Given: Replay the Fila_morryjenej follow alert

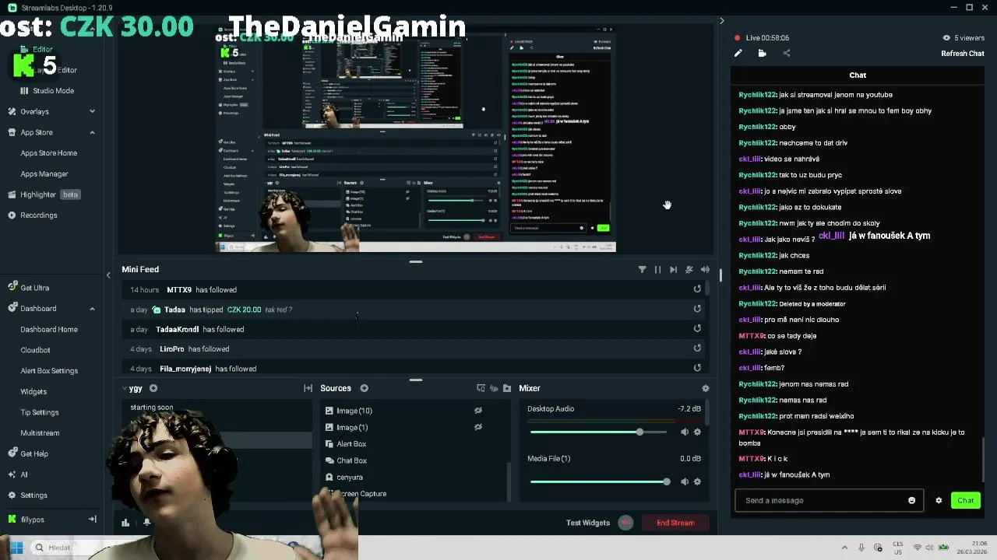Looking at the screenshot, I should coord(697,368).
